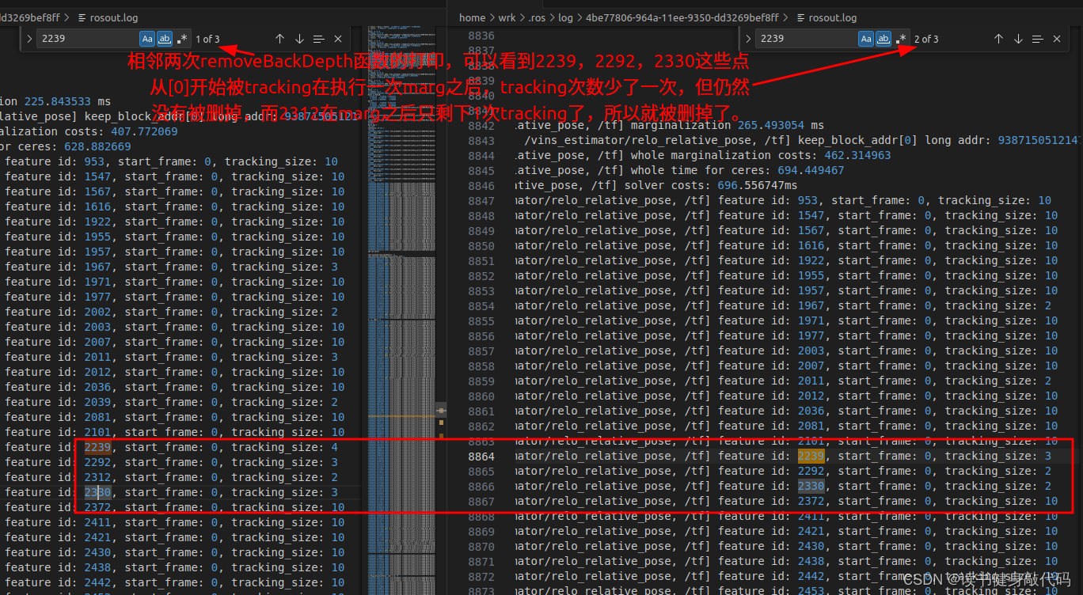This screenshot has height=595, width=1083.
Task: Close the right pane find widget
Action: click(1057, 39)
